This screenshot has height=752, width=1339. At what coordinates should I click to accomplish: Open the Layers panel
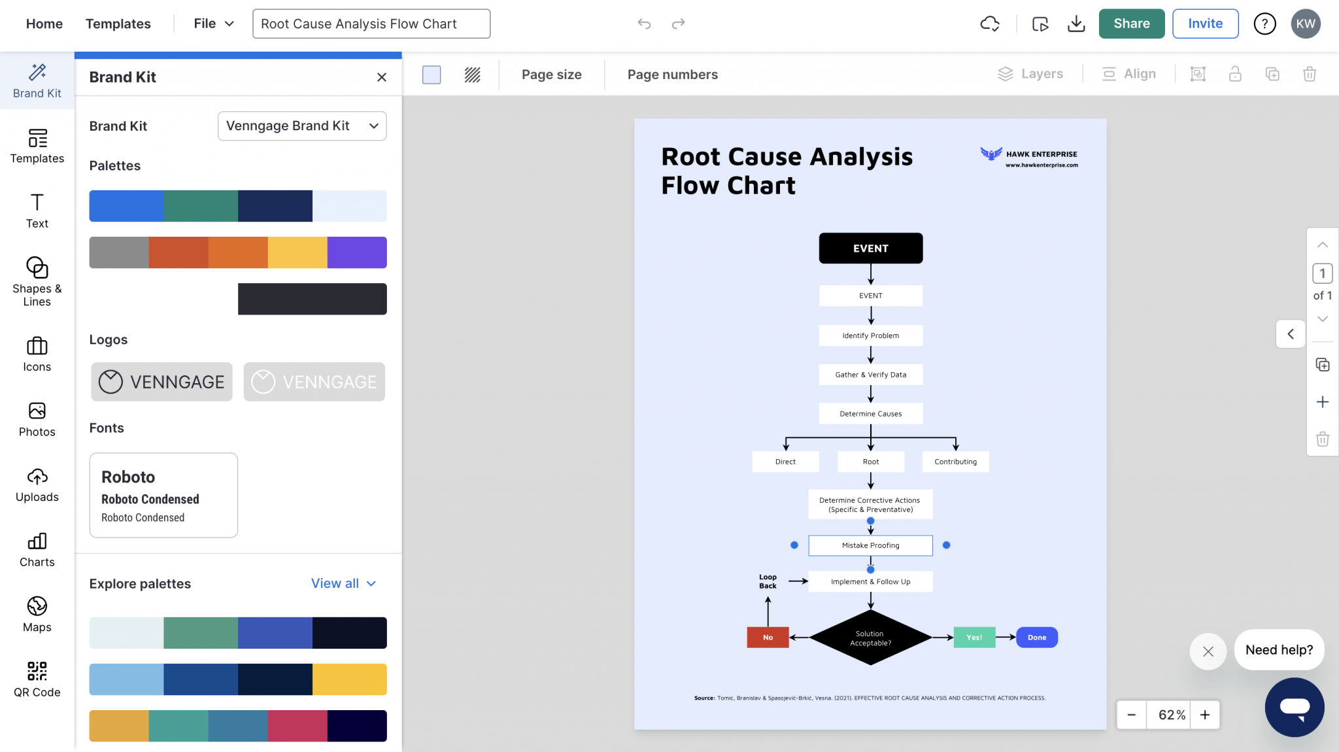click(x=1030, y=74)
